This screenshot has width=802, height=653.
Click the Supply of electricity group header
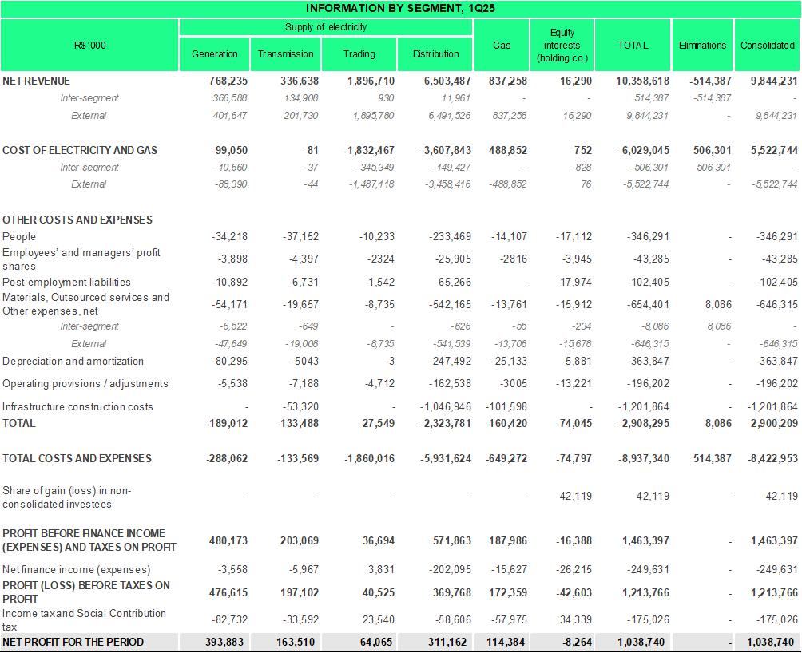326,27
